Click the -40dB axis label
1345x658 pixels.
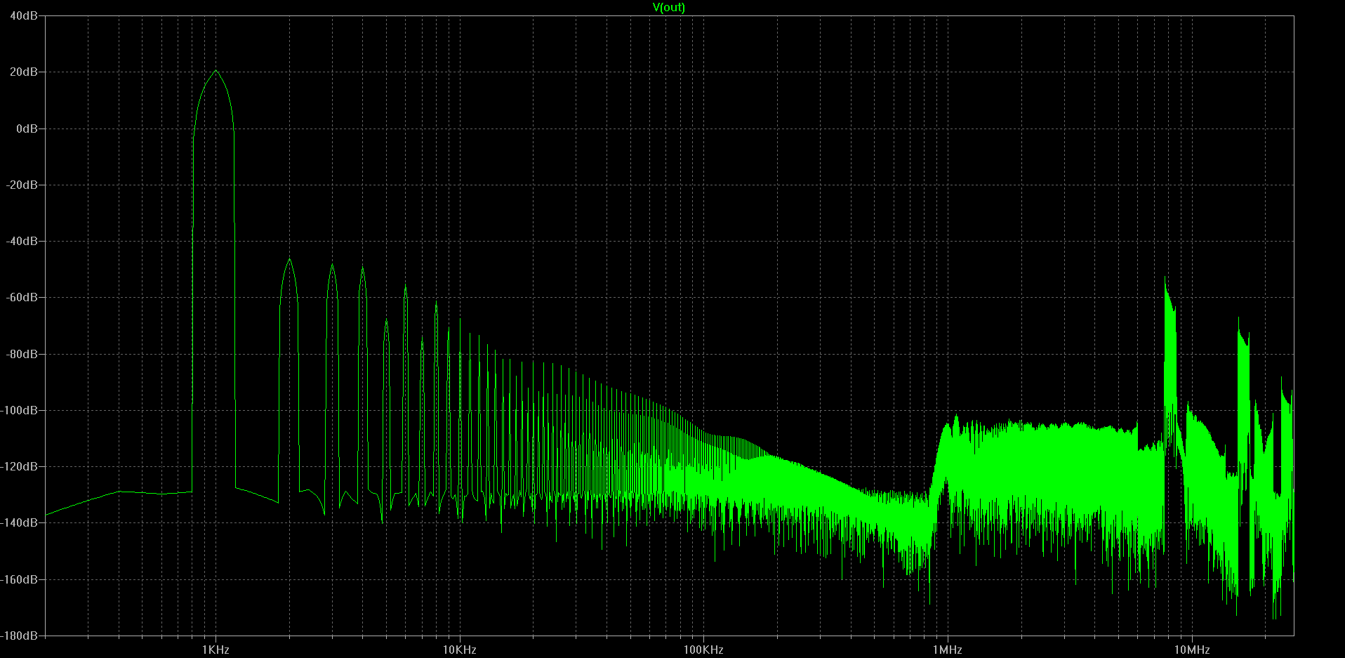[22, 241]
